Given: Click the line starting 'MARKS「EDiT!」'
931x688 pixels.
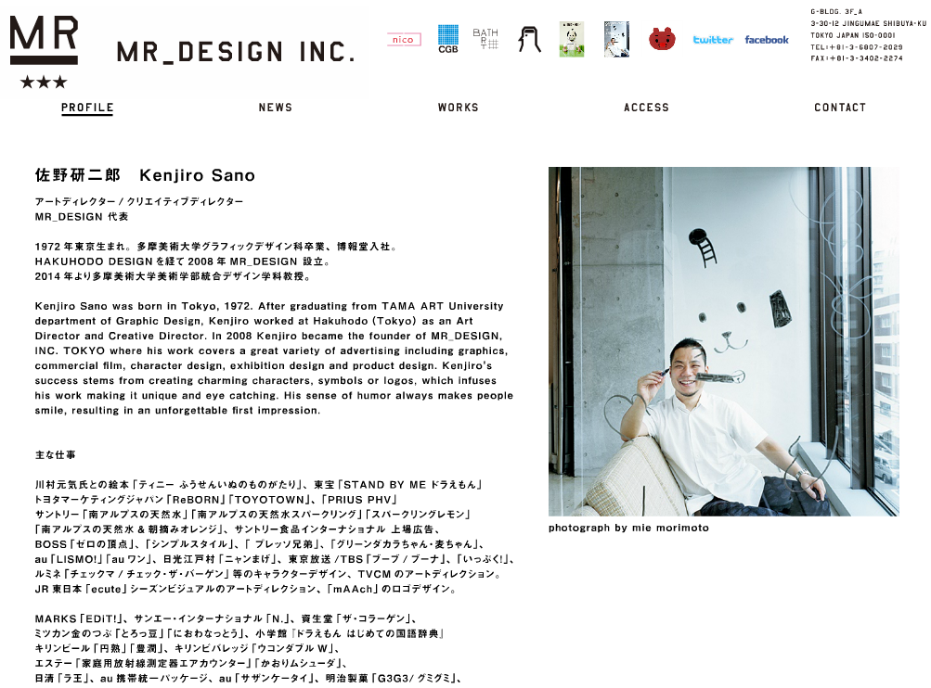Looking at the screenshot, I should [226, 618].
